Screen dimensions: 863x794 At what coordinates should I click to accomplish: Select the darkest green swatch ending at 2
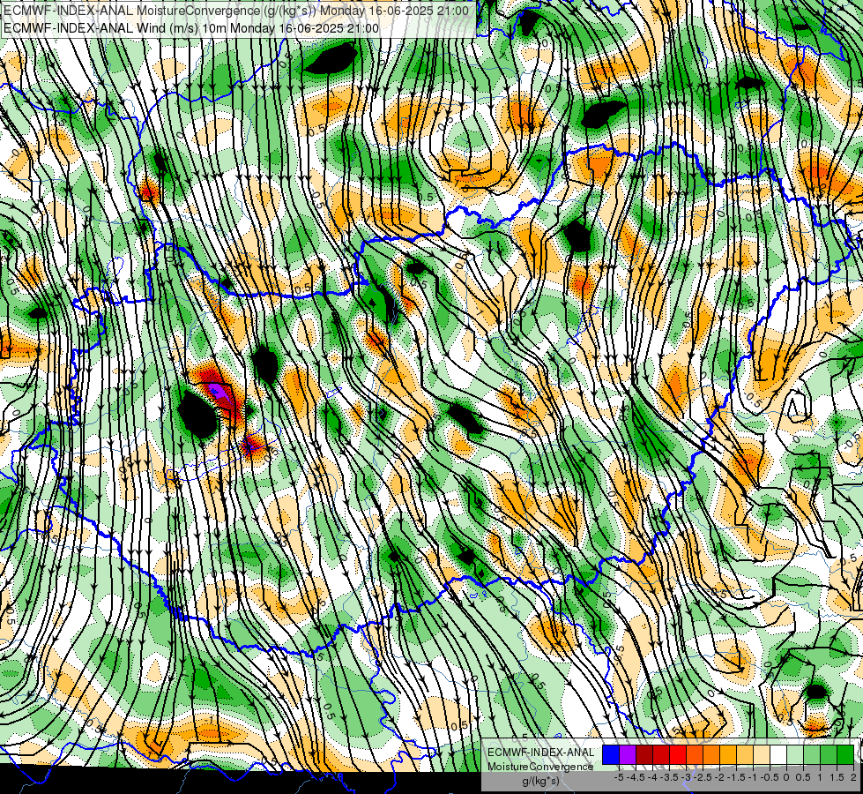(x=845, y=755)
